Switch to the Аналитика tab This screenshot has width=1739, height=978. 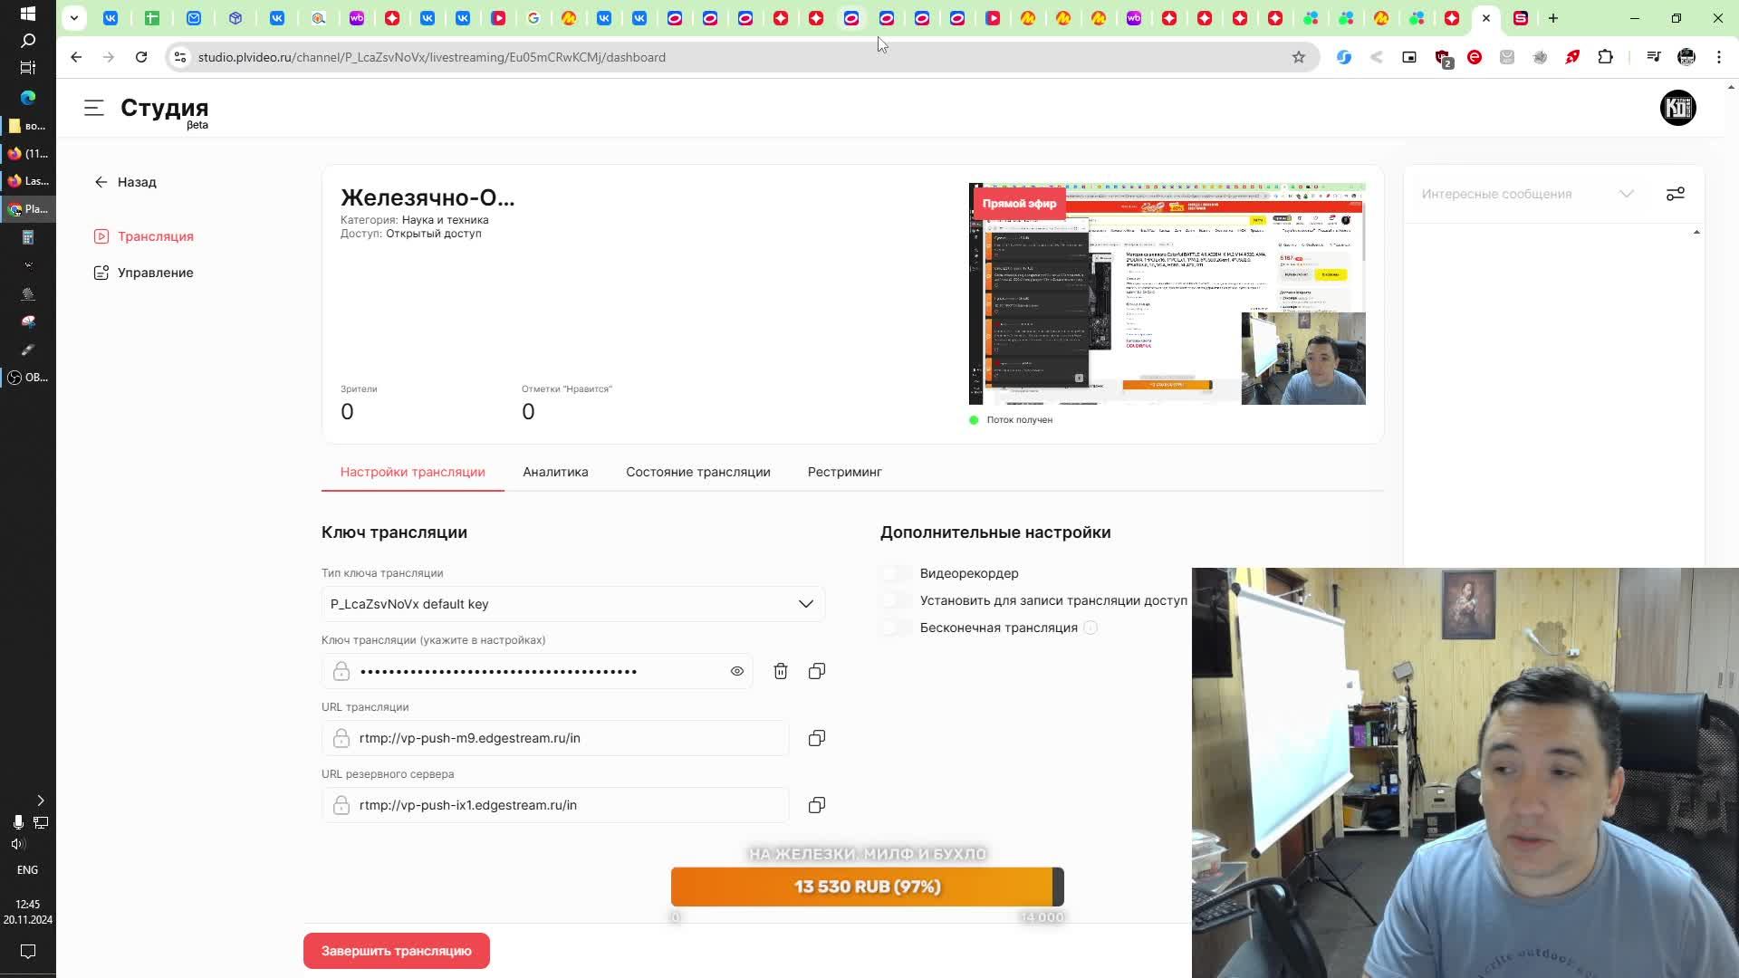[x=555, y=472]
